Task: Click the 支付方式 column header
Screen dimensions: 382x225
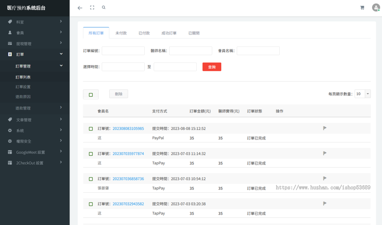Action: pos(160,111)
